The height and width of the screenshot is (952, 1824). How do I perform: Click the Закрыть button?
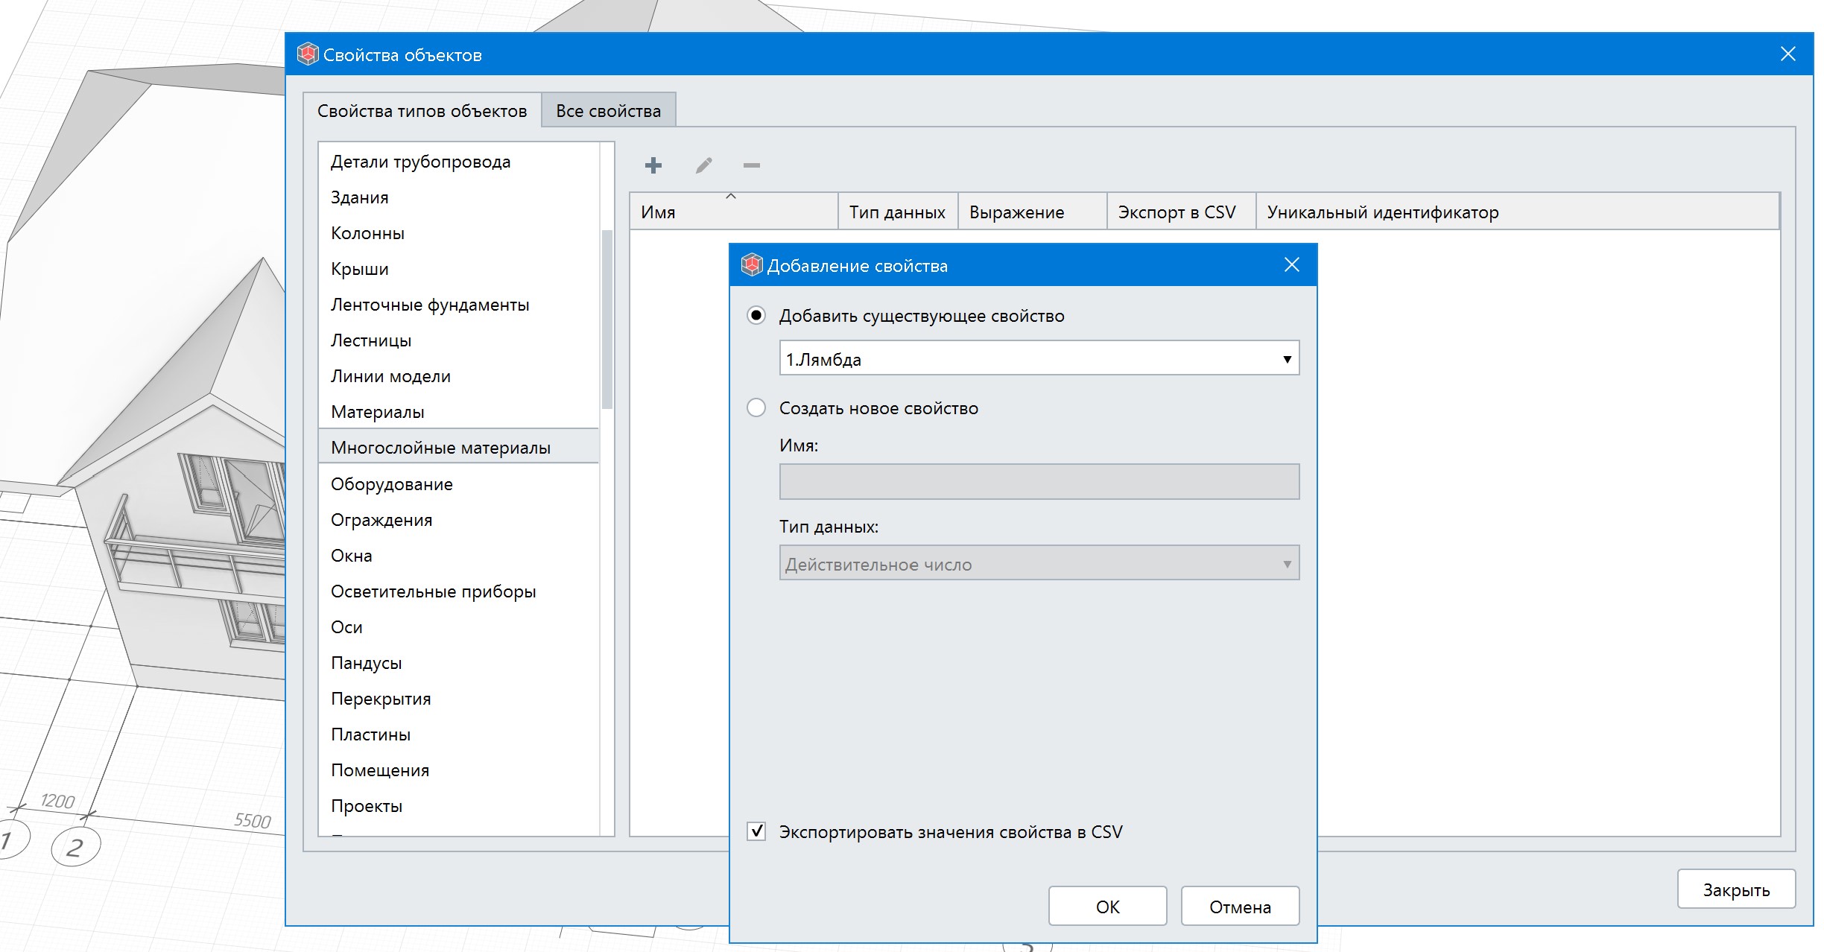click(x=1736, y=889)
